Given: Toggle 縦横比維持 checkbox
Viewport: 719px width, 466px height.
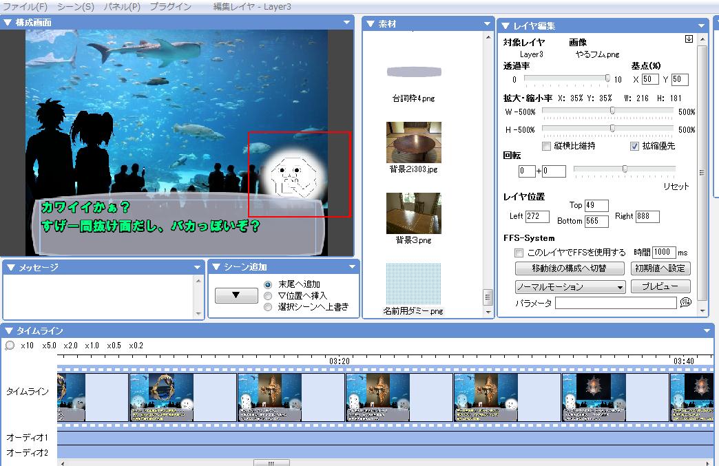Looking at the screenshot, I should click(546, 146).
